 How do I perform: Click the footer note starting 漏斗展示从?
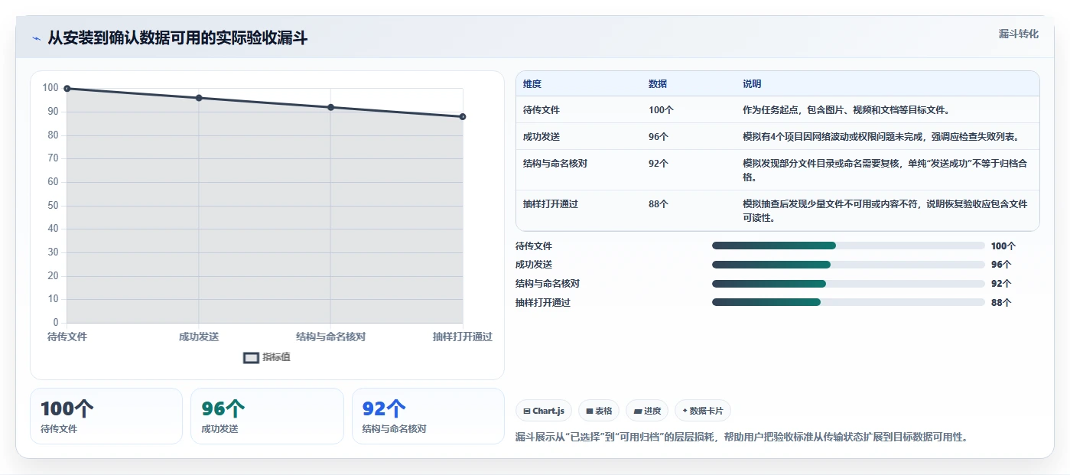pos(742,438)
